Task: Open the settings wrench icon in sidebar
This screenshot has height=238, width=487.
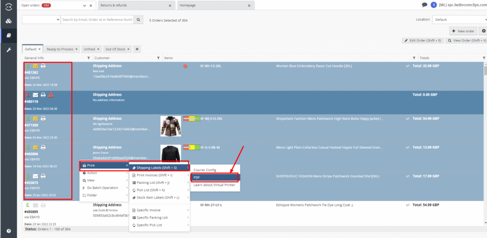Action: coord(9,50)
